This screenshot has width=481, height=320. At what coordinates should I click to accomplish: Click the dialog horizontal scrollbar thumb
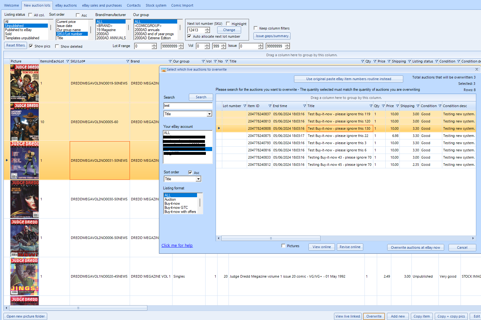click(271, 238)
